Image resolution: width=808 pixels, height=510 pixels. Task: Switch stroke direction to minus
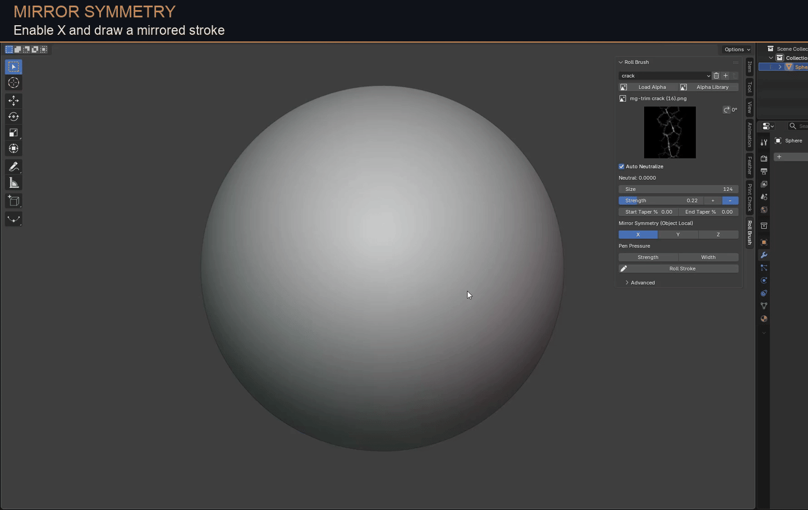730,201
